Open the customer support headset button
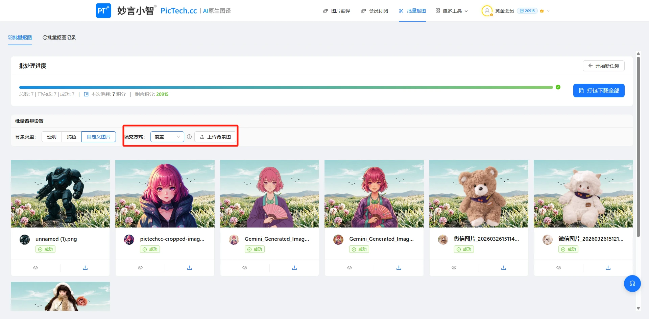This screenshot has width=649, height=319. click(x=632, y=284)
